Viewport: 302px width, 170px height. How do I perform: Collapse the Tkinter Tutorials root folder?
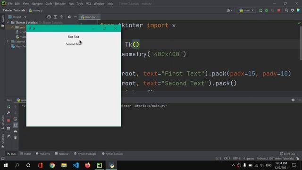pos(8,23)
